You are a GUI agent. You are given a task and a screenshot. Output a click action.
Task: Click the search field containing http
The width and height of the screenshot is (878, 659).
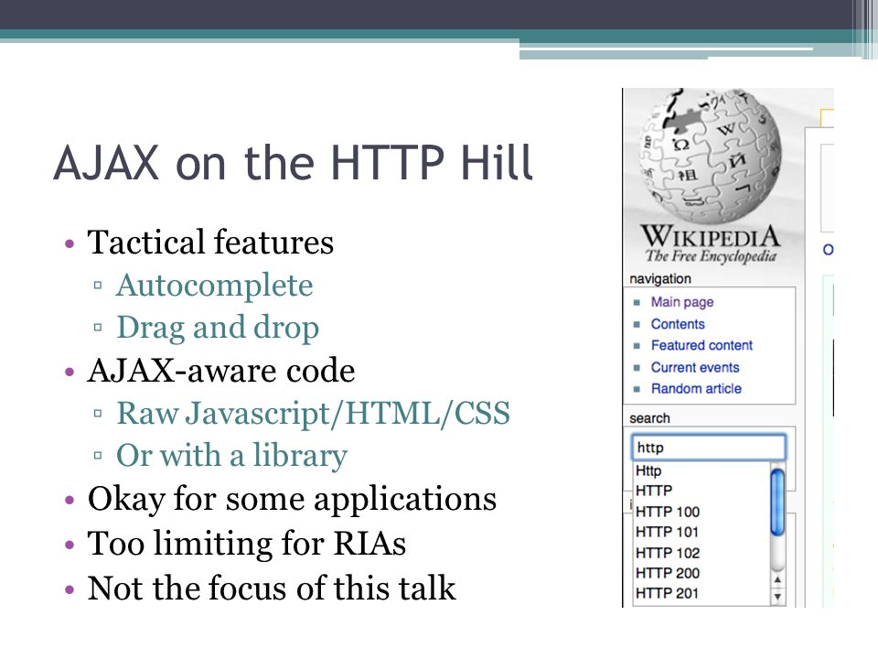pyautogui.click(x=708, y=448)
